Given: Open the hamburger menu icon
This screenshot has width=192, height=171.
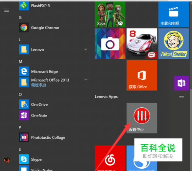Looking at the screenshot, I should point(7,10).
